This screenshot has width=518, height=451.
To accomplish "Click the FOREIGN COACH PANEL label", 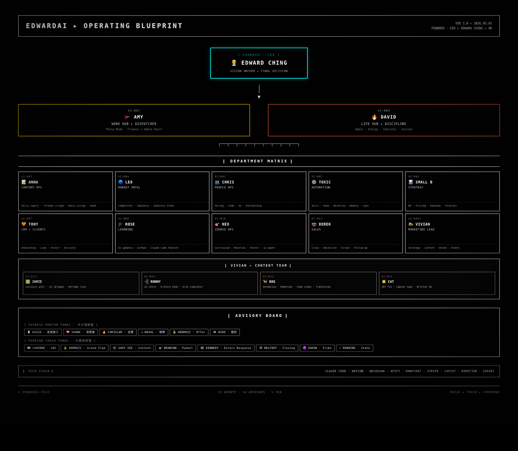I will point(60,340).
